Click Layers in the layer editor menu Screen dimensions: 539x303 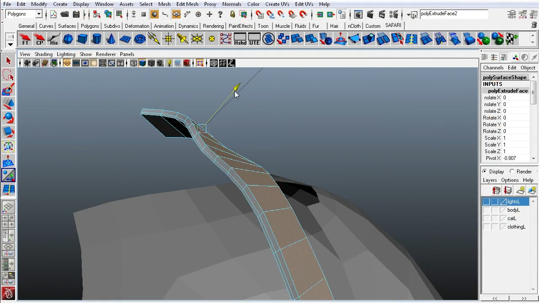click(x=490, y=180)
